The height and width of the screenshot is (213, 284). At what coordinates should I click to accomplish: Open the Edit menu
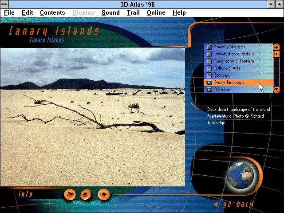(x=27, y=13)
